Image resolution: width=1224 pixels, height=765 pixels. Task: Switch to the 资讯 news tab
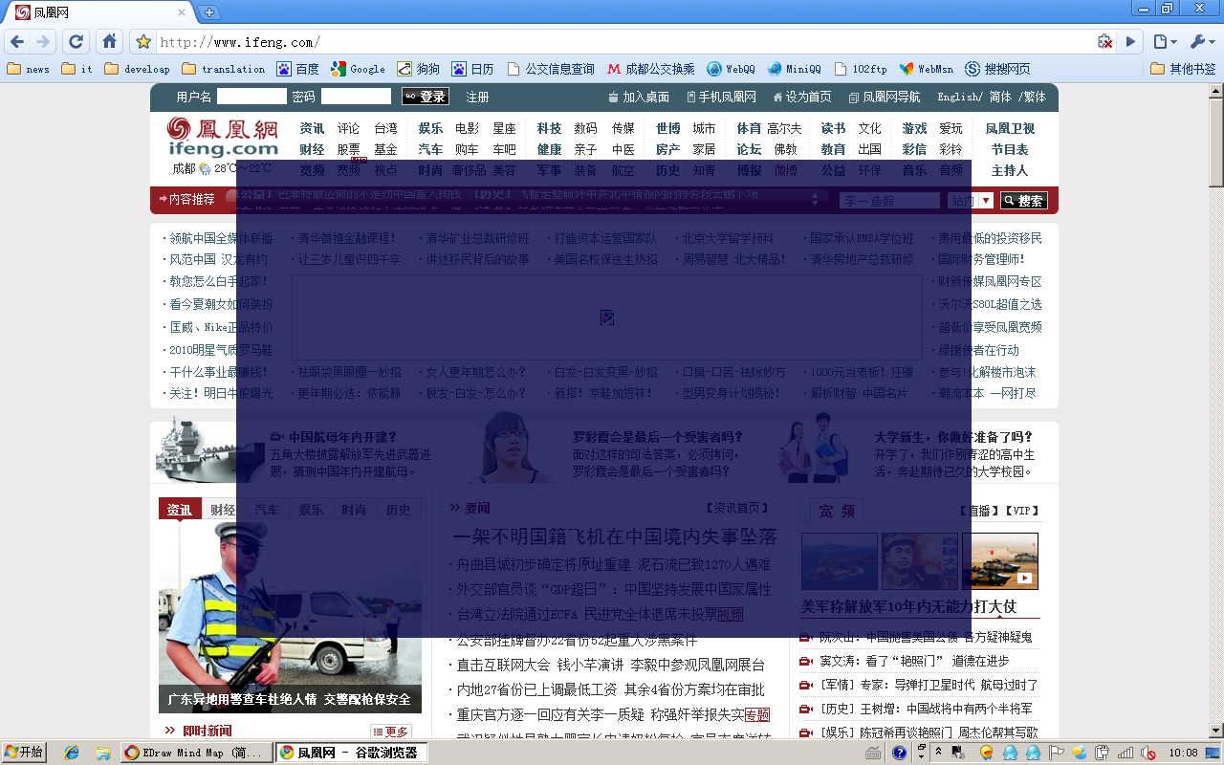[x=180, y=510]
